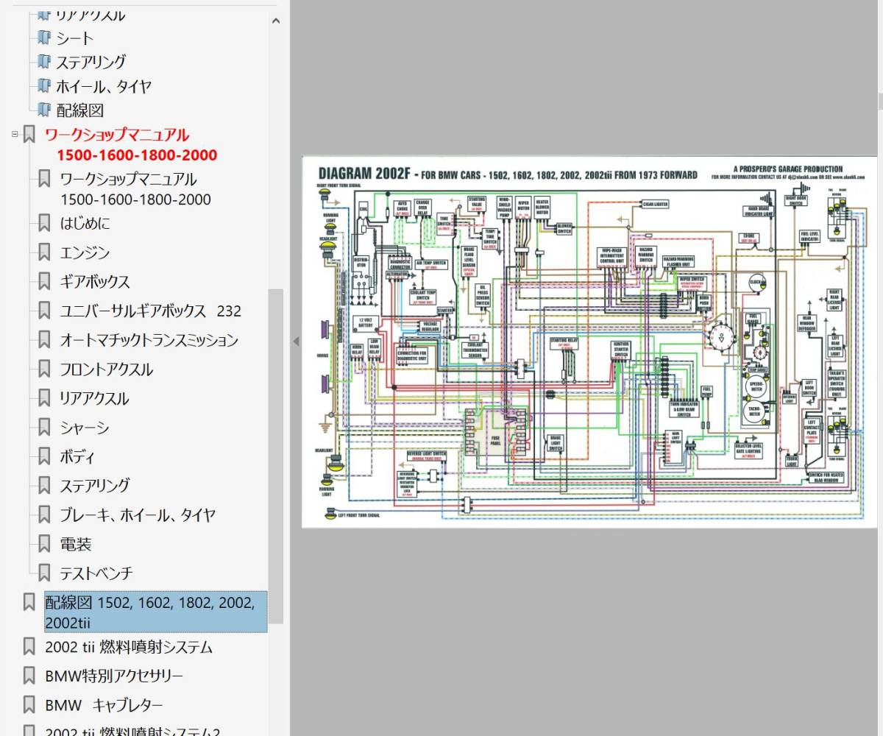Viewport: 883px width, 736px height.
Task: Click bookmark icon beside シャーシ
Action: 44,428
